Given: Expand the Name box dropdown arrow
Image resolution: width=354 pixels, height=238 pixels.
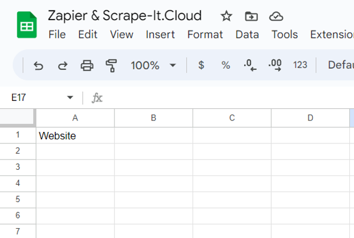Looking at the screenshot, I should click(70, 98).
